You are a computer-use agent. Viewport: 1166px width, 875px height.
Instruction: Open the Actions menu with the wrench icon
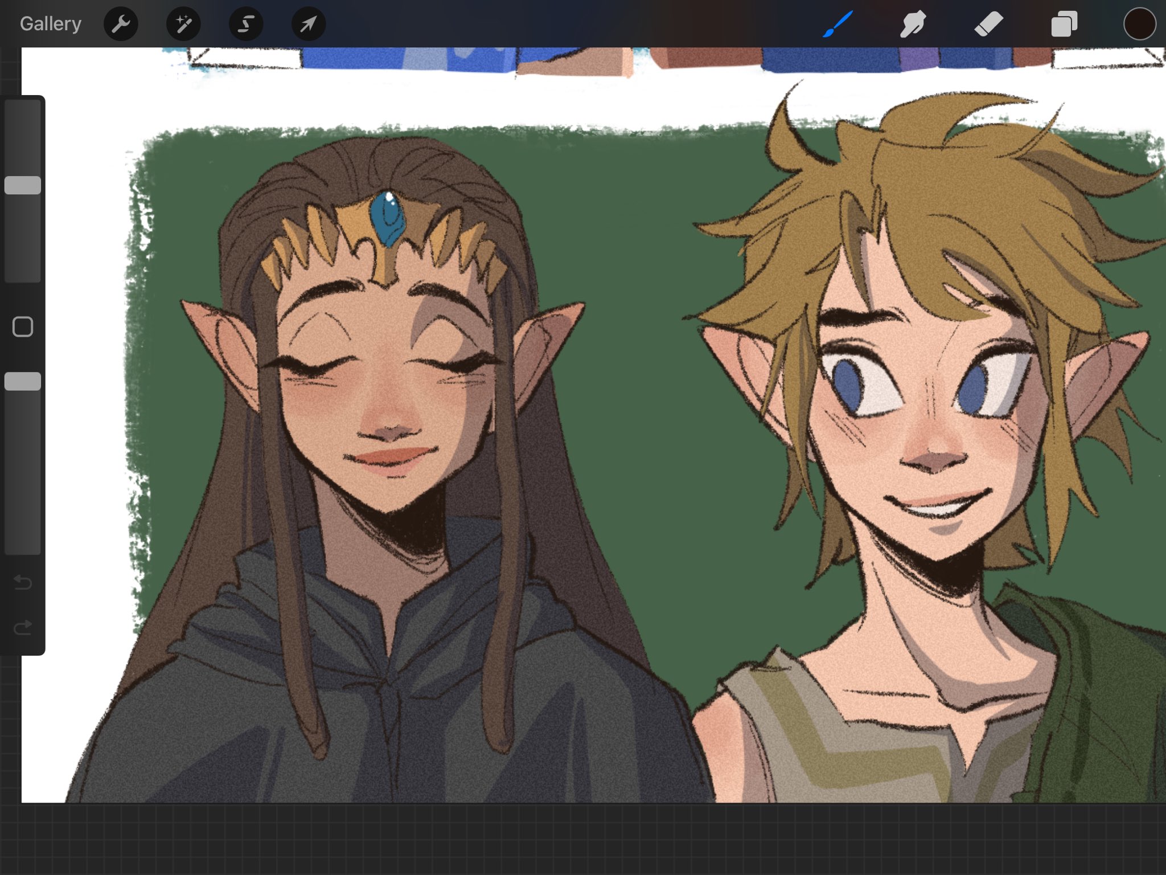(121, 24)
